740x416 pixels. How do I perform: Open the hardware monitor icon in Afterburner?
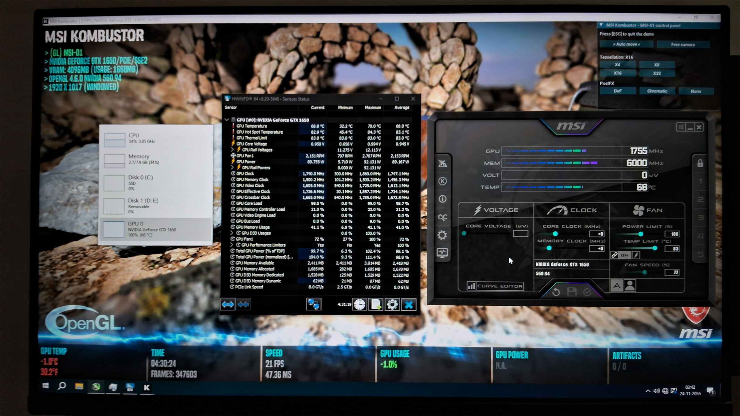click(x=442, y=253)
